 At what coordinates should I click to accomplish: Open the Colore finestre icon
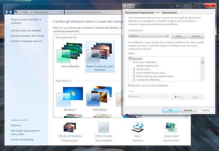coord(104,128)
